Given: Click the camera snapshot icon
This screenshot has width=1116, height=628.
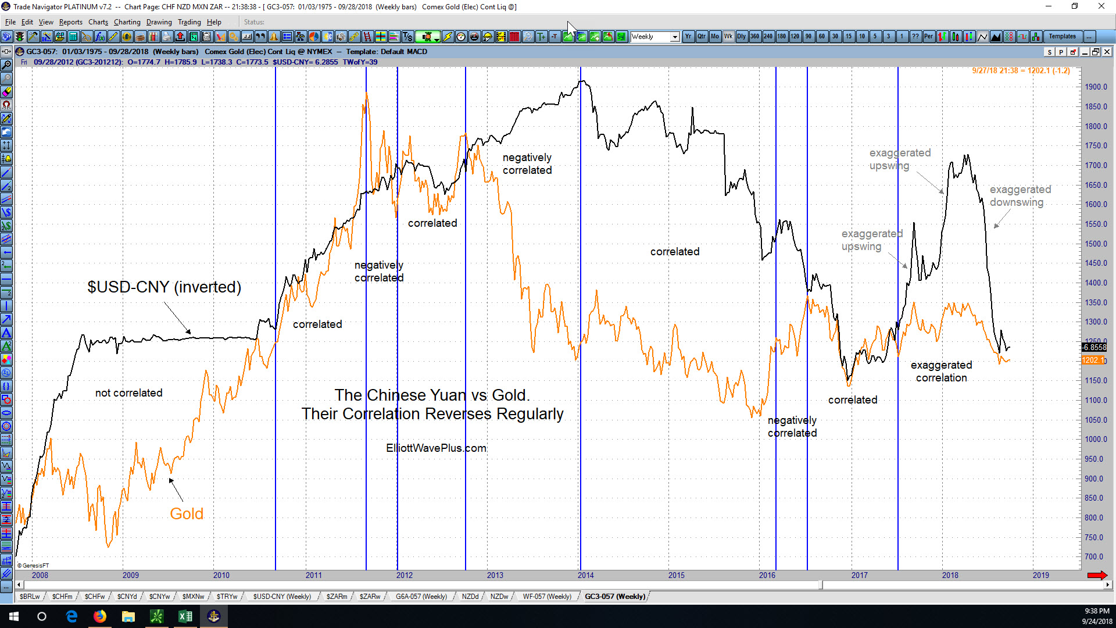Looking at the screenshot, I should 341,37.
